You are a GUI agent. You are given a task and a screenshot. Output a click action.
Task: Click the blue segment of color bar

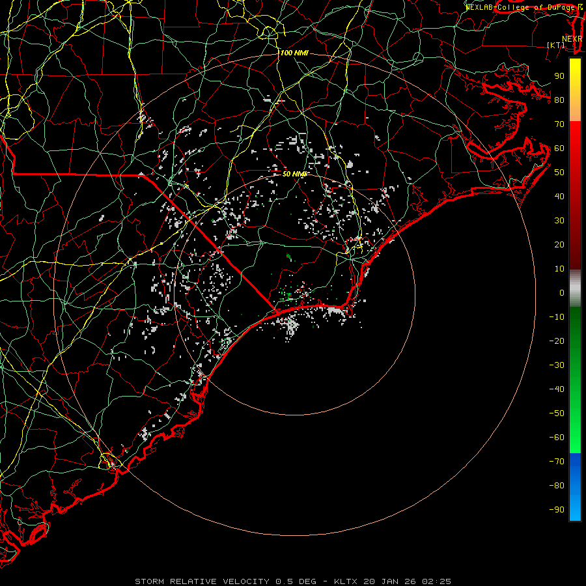[575, 486]
